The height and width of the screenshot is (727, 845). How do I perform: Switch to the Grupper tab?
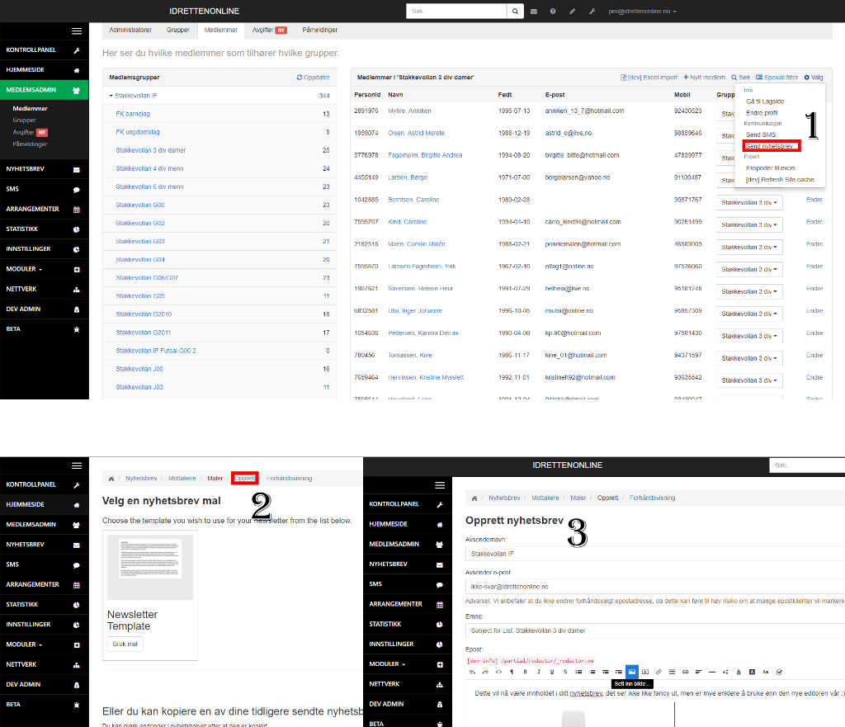[x=177, y=30]
